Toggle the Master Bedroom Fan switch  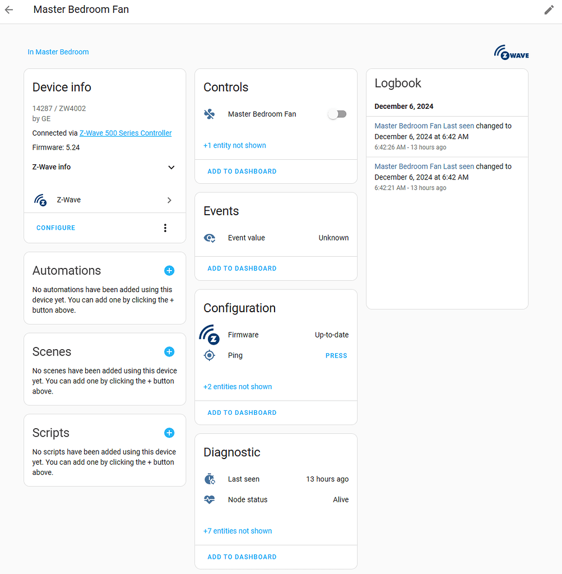[337, 114]
